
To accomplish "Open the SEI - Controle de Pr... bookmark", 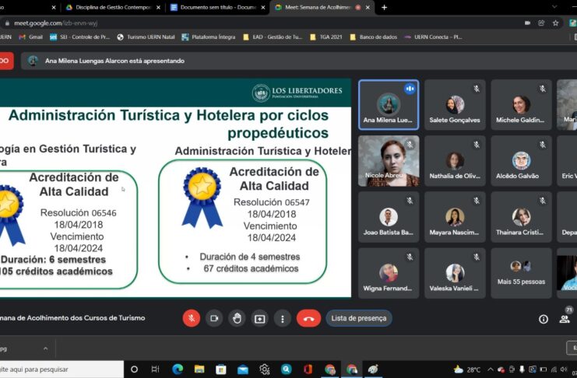I will (x=80, y=37).
